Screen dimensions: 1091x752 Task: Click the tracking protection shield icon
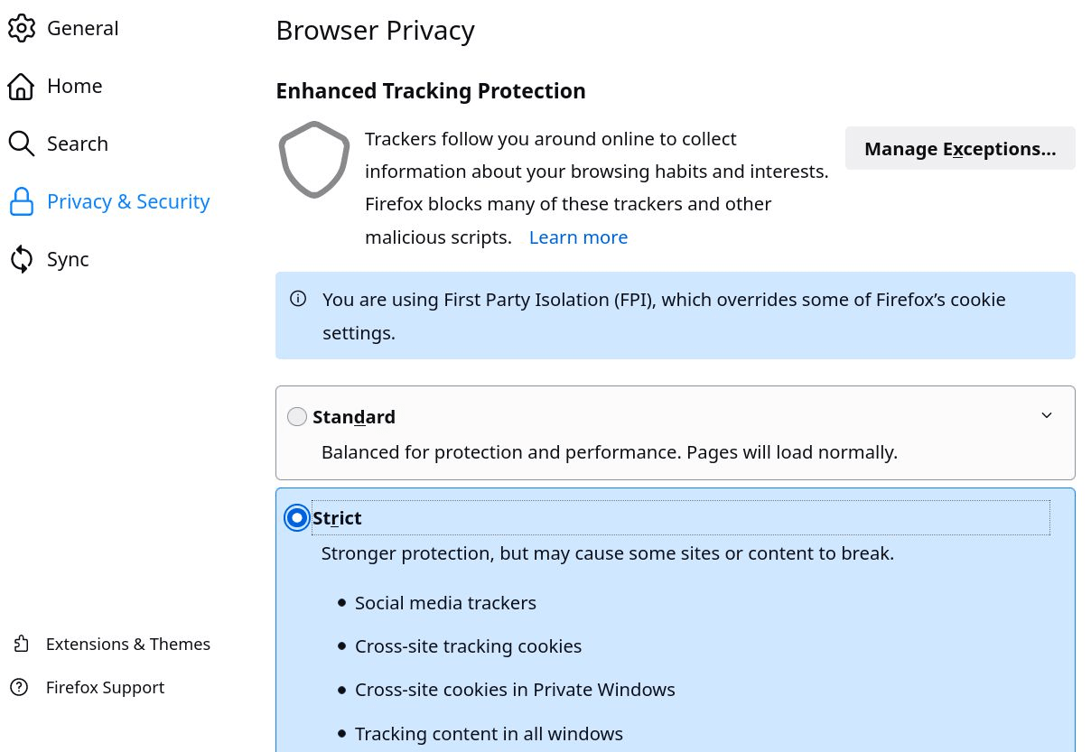click(314, 160)
